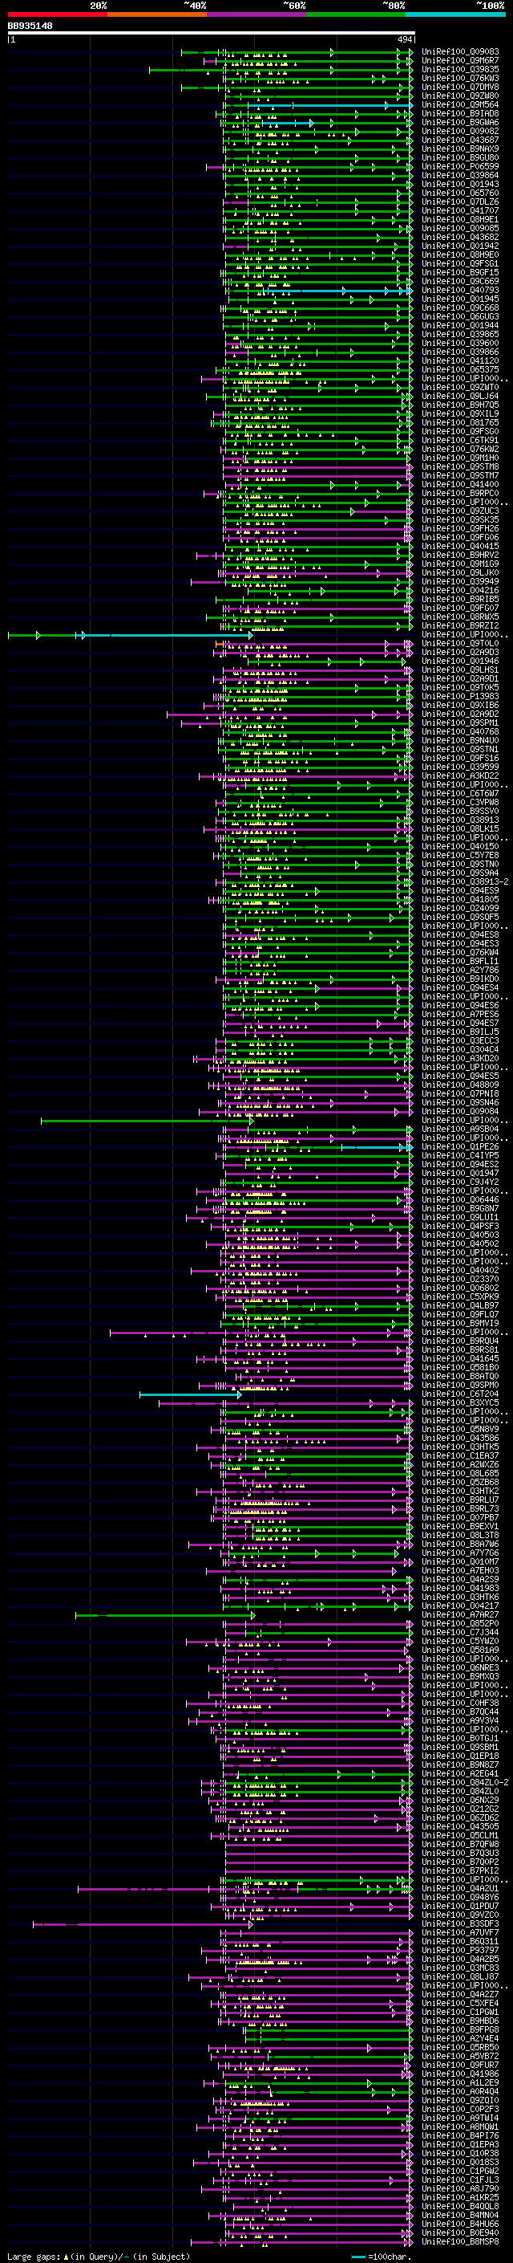
Task: Select hit UniRef100_Q01943
Action: [460, 184]
